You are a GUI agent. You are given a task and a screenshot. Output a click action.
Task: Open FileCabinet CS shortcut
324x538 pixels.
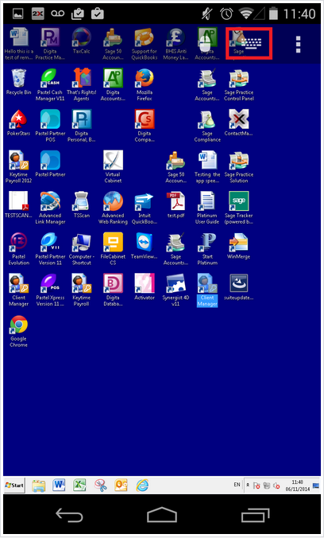tap(113, 249)
